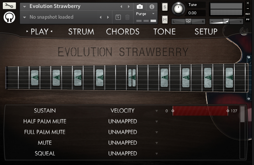
Task: Click the pan slider center
Action: click(x=188, y=21)
